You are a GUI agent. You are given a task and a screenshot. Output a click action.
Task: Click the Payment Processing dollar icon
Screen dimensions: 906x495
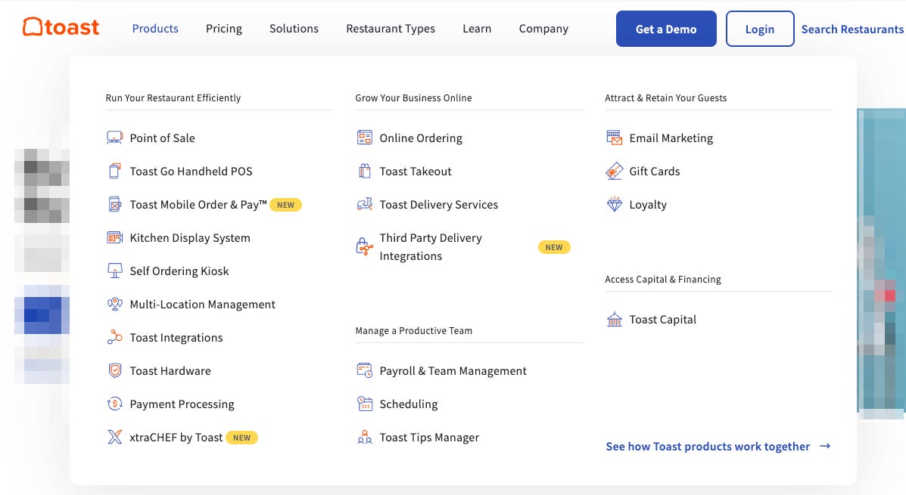pyautogui.click(x=114, y=404)
